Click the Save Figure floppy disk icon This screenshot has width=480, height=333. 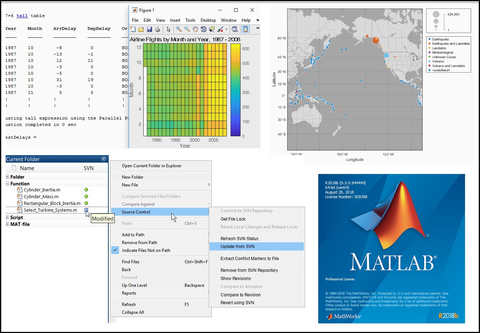pyautogui.click(x=149, y=29)
